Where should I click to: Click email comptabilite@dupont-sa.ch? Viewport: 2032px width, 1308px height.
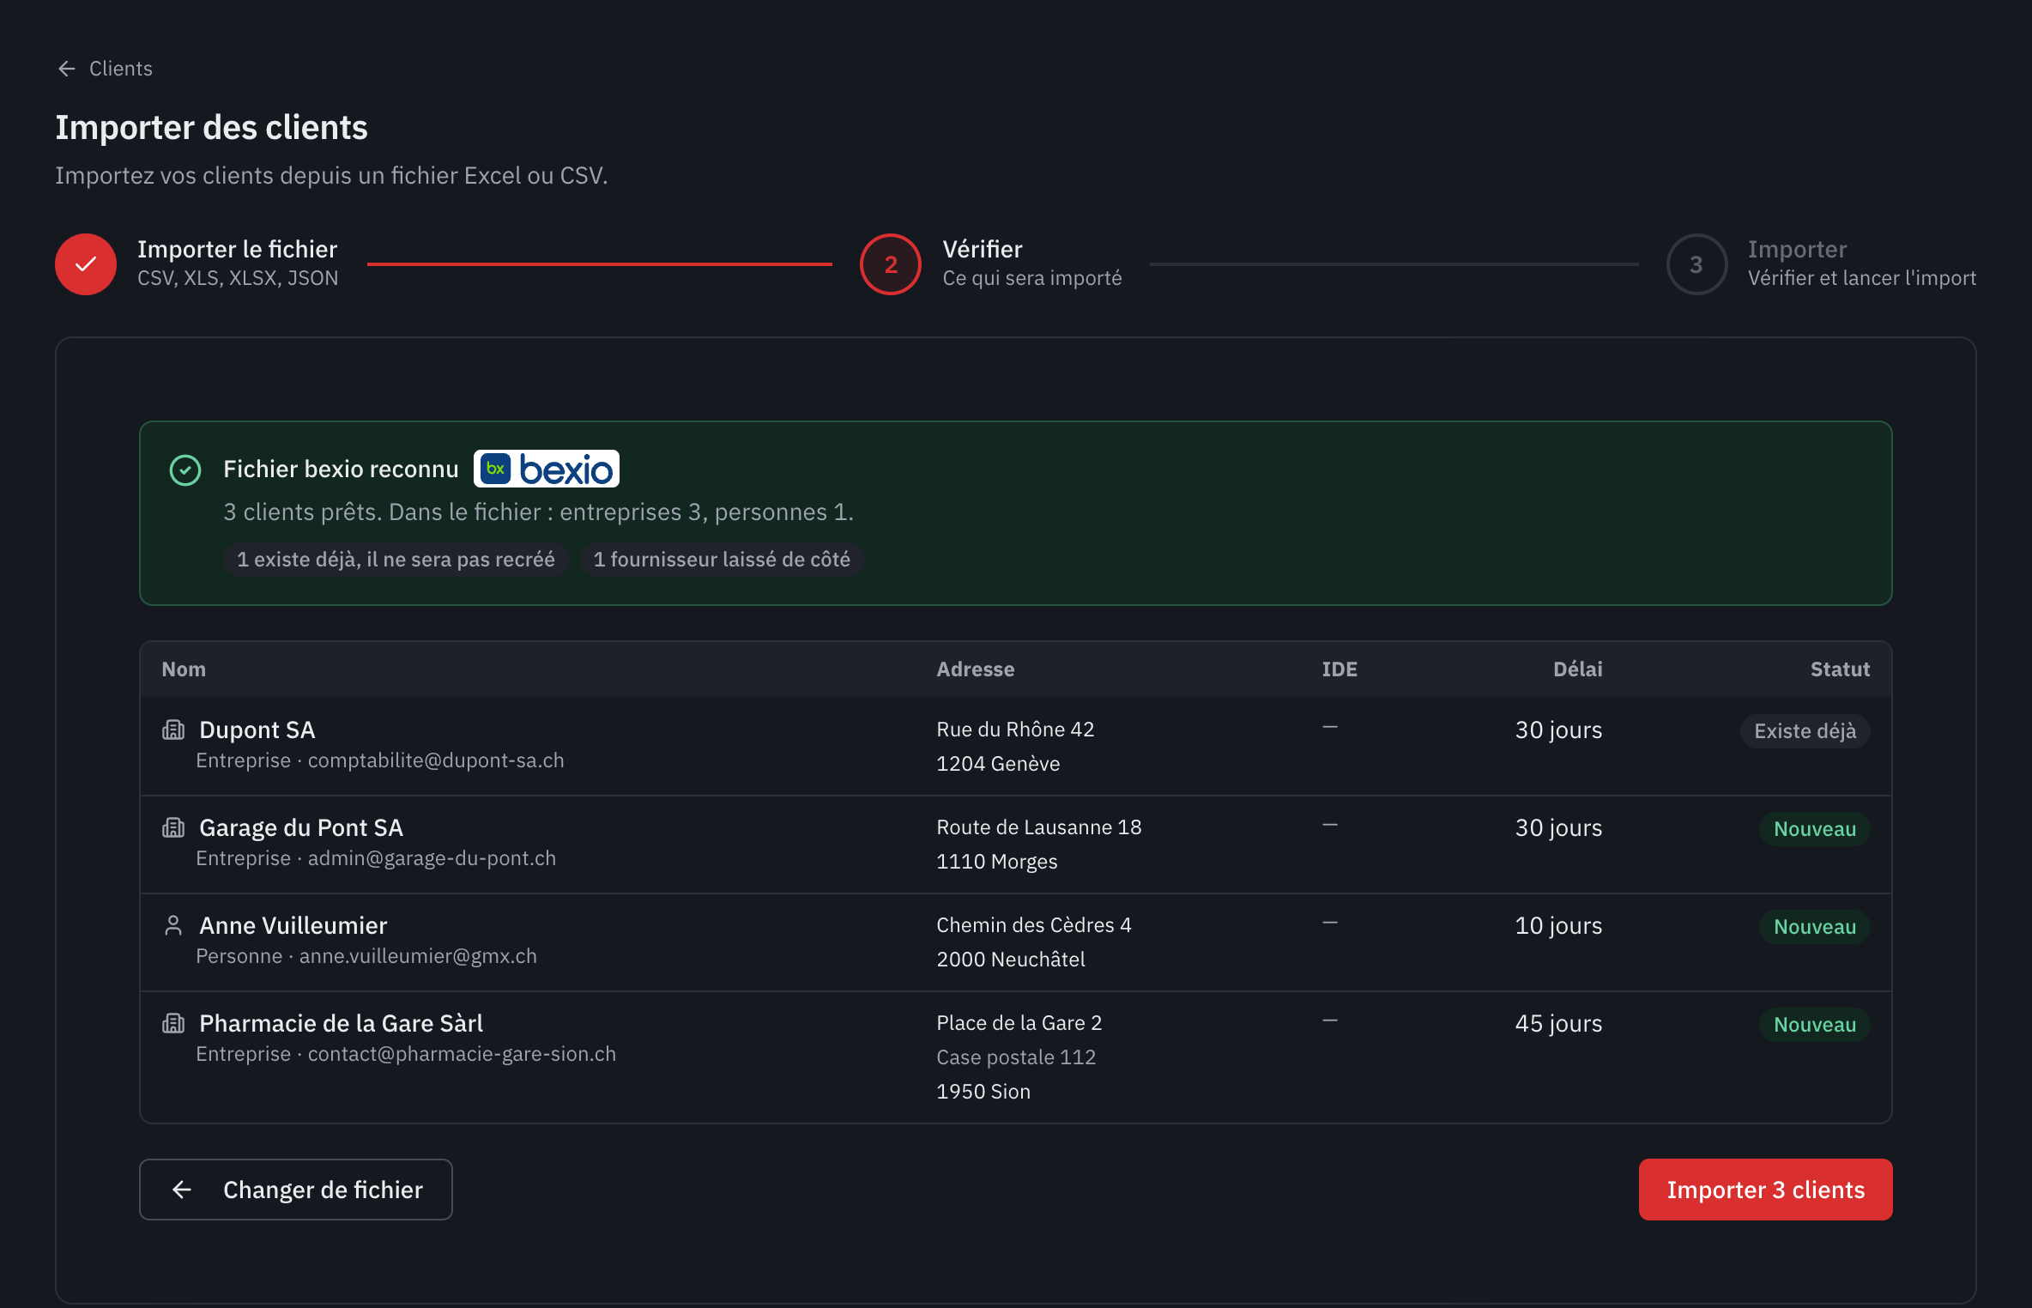436,760
